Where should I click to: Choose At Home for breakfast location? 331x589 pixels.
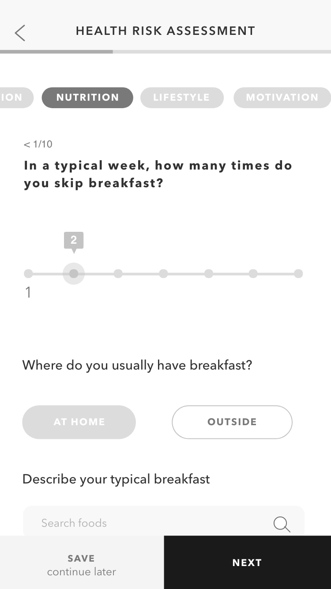[79, 422]
